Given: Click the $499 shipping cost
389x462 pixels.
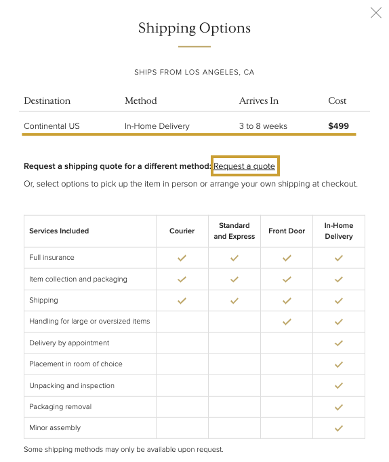Looking at the screenshot, I should [338, 126].
